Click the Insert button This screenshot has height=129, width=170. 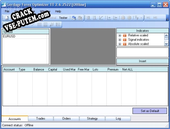point(142,61)
